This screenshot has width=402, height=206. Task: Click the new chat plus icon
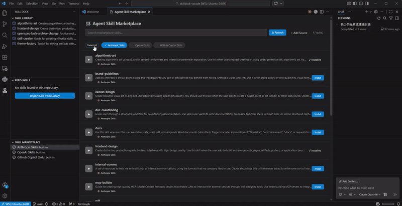click(367, 12)
